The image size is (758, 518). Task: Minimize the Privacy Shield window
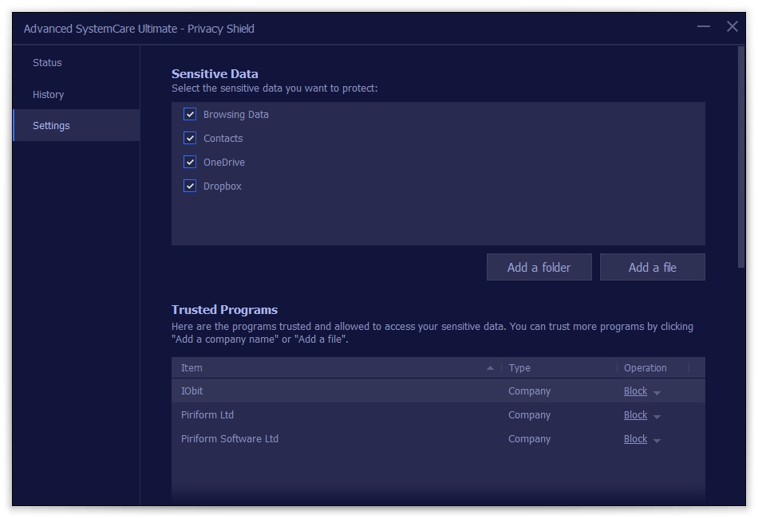pyautogui.click(x=704, y=26)
